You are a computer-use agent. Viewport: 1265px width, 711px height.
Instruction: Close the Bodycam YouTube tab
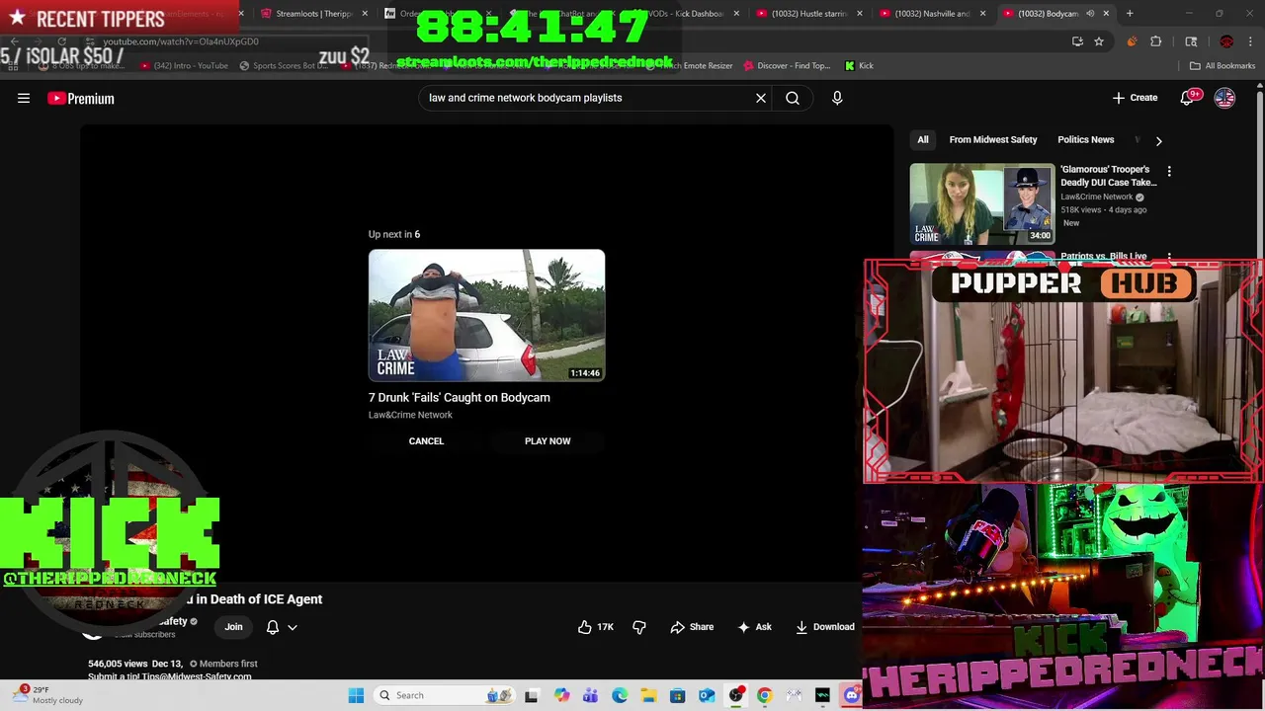pyautogui.click(x=1106, y=14)
